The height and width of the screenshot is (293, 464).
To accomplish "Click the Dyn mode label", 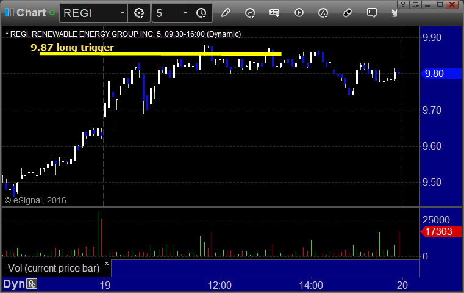I will pos(14,284).
